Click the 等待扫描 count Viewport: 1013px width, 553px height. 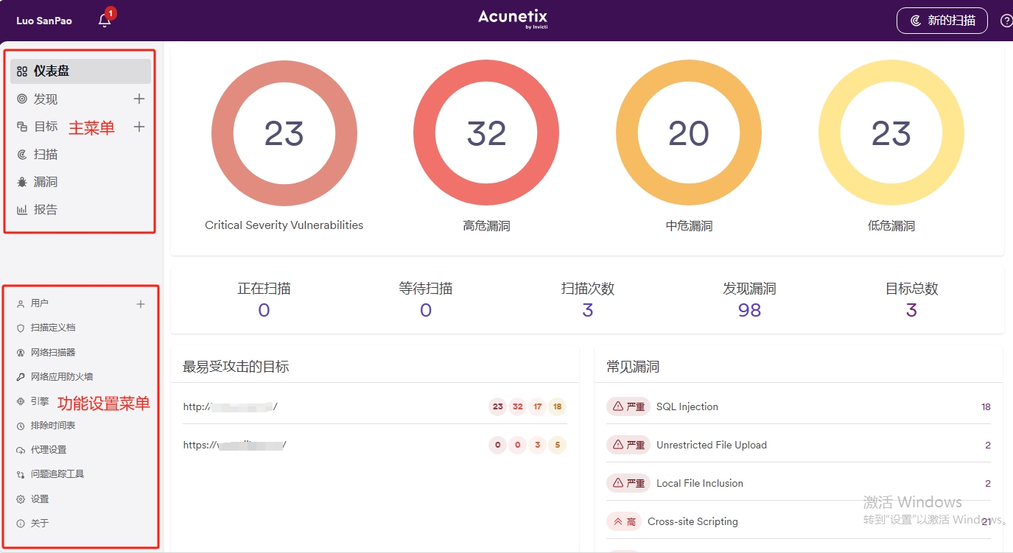pos(426,310)
